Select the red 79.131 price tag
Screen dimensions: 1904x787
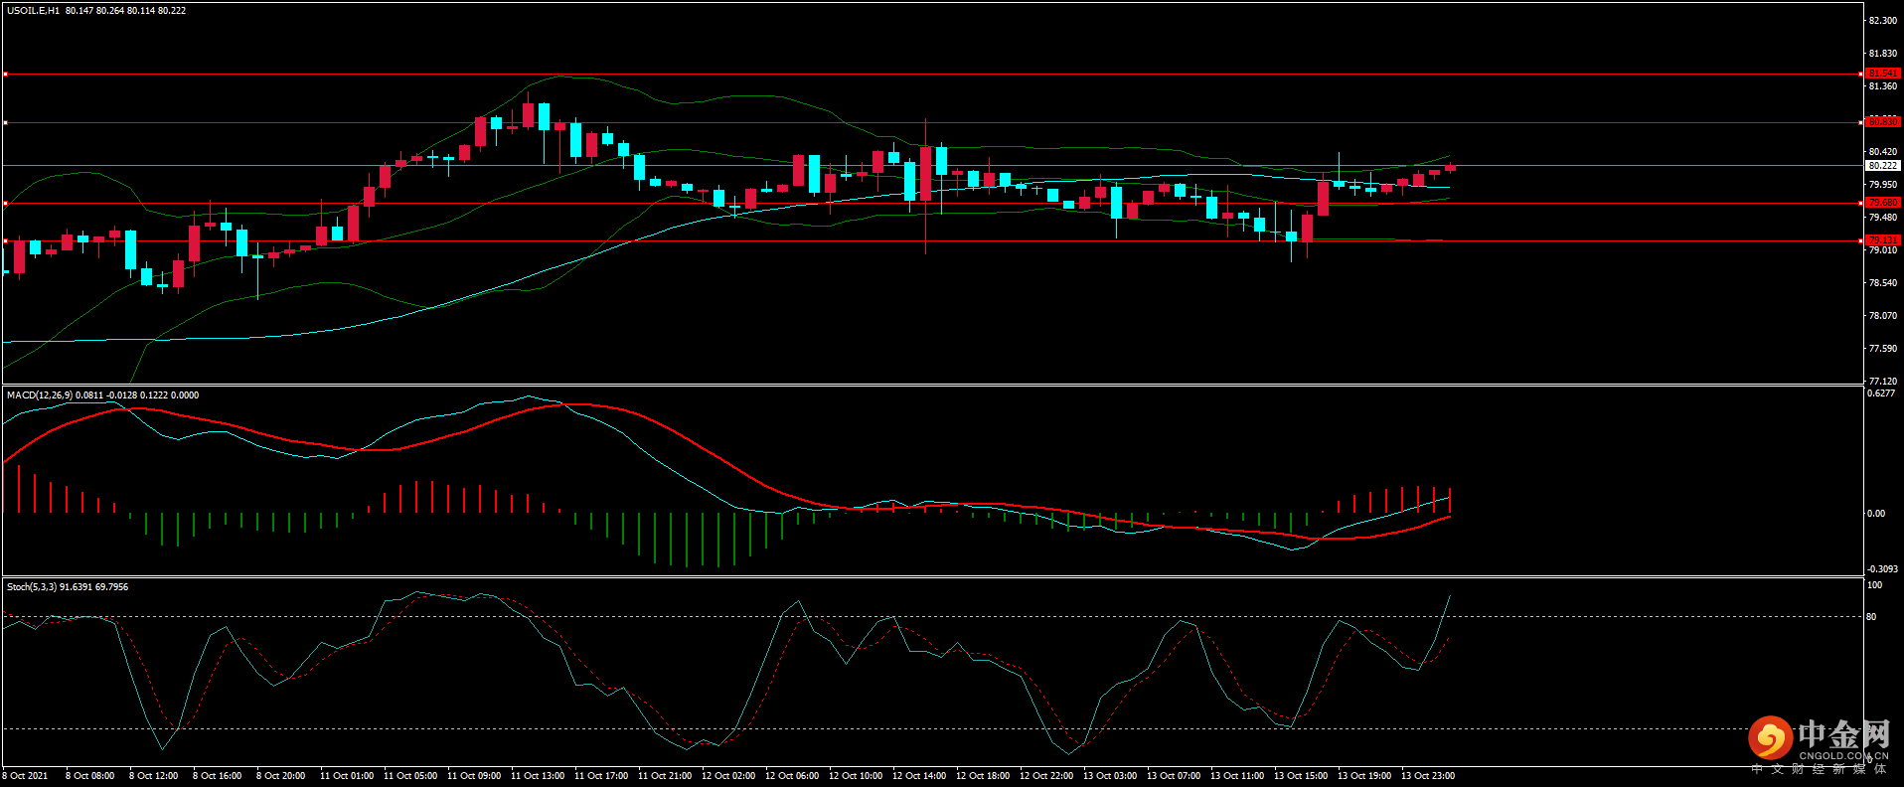tap(1882, 240)
